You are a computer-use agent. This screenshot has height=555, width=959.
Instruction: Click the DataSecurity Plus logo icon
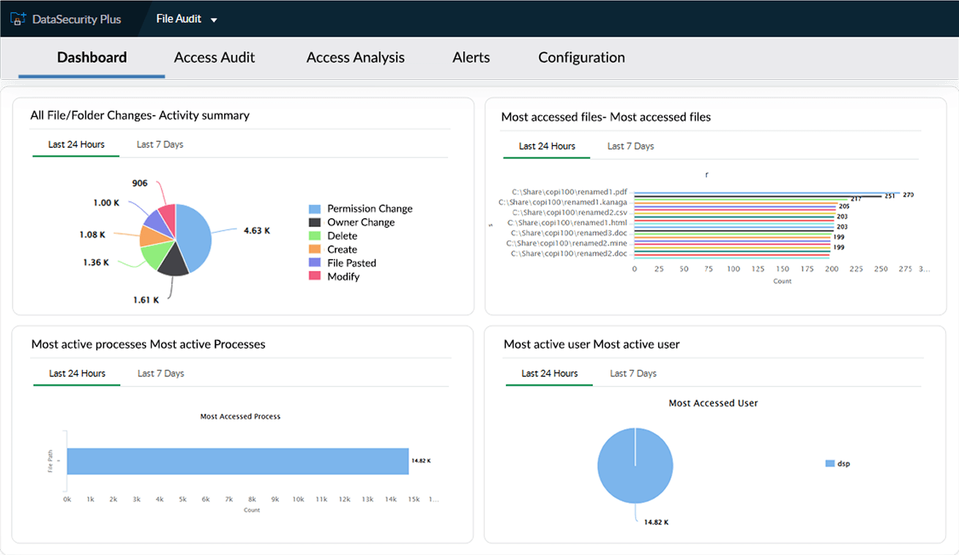click(18, 19)
